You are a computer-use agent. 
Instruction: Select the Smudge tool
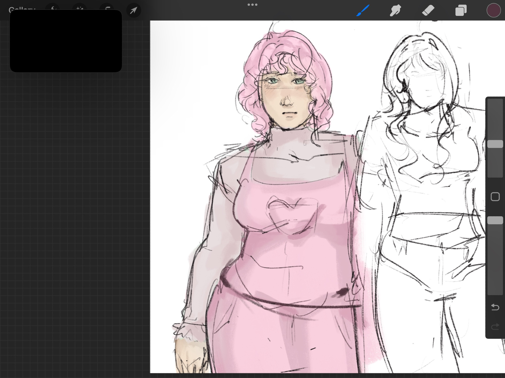tap(395, 11)
